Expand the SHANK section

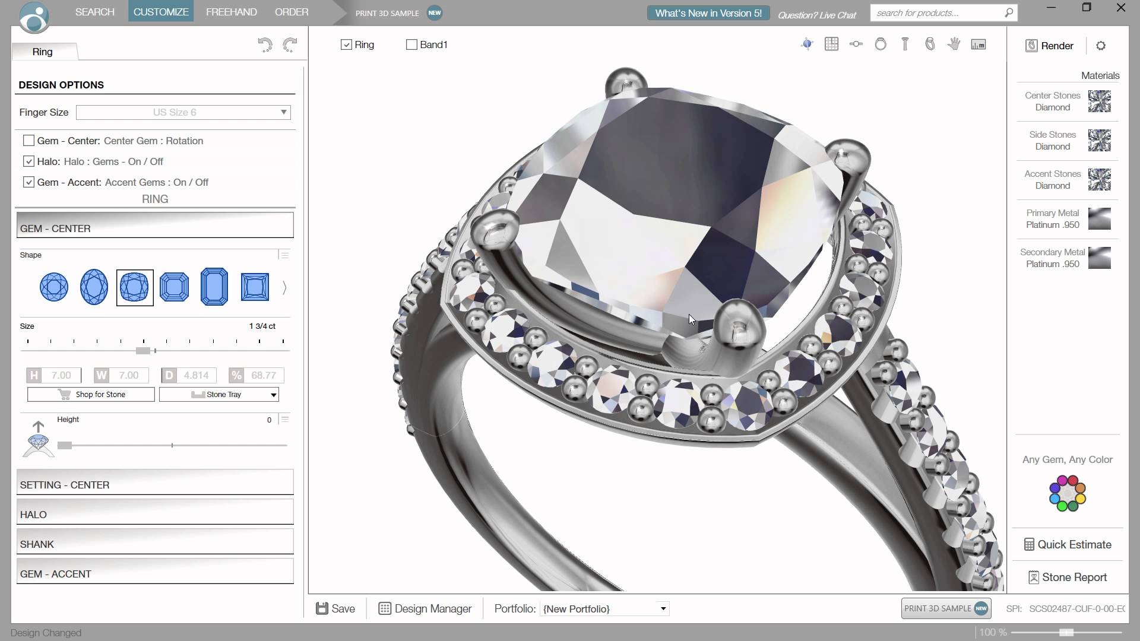point(155,544)
